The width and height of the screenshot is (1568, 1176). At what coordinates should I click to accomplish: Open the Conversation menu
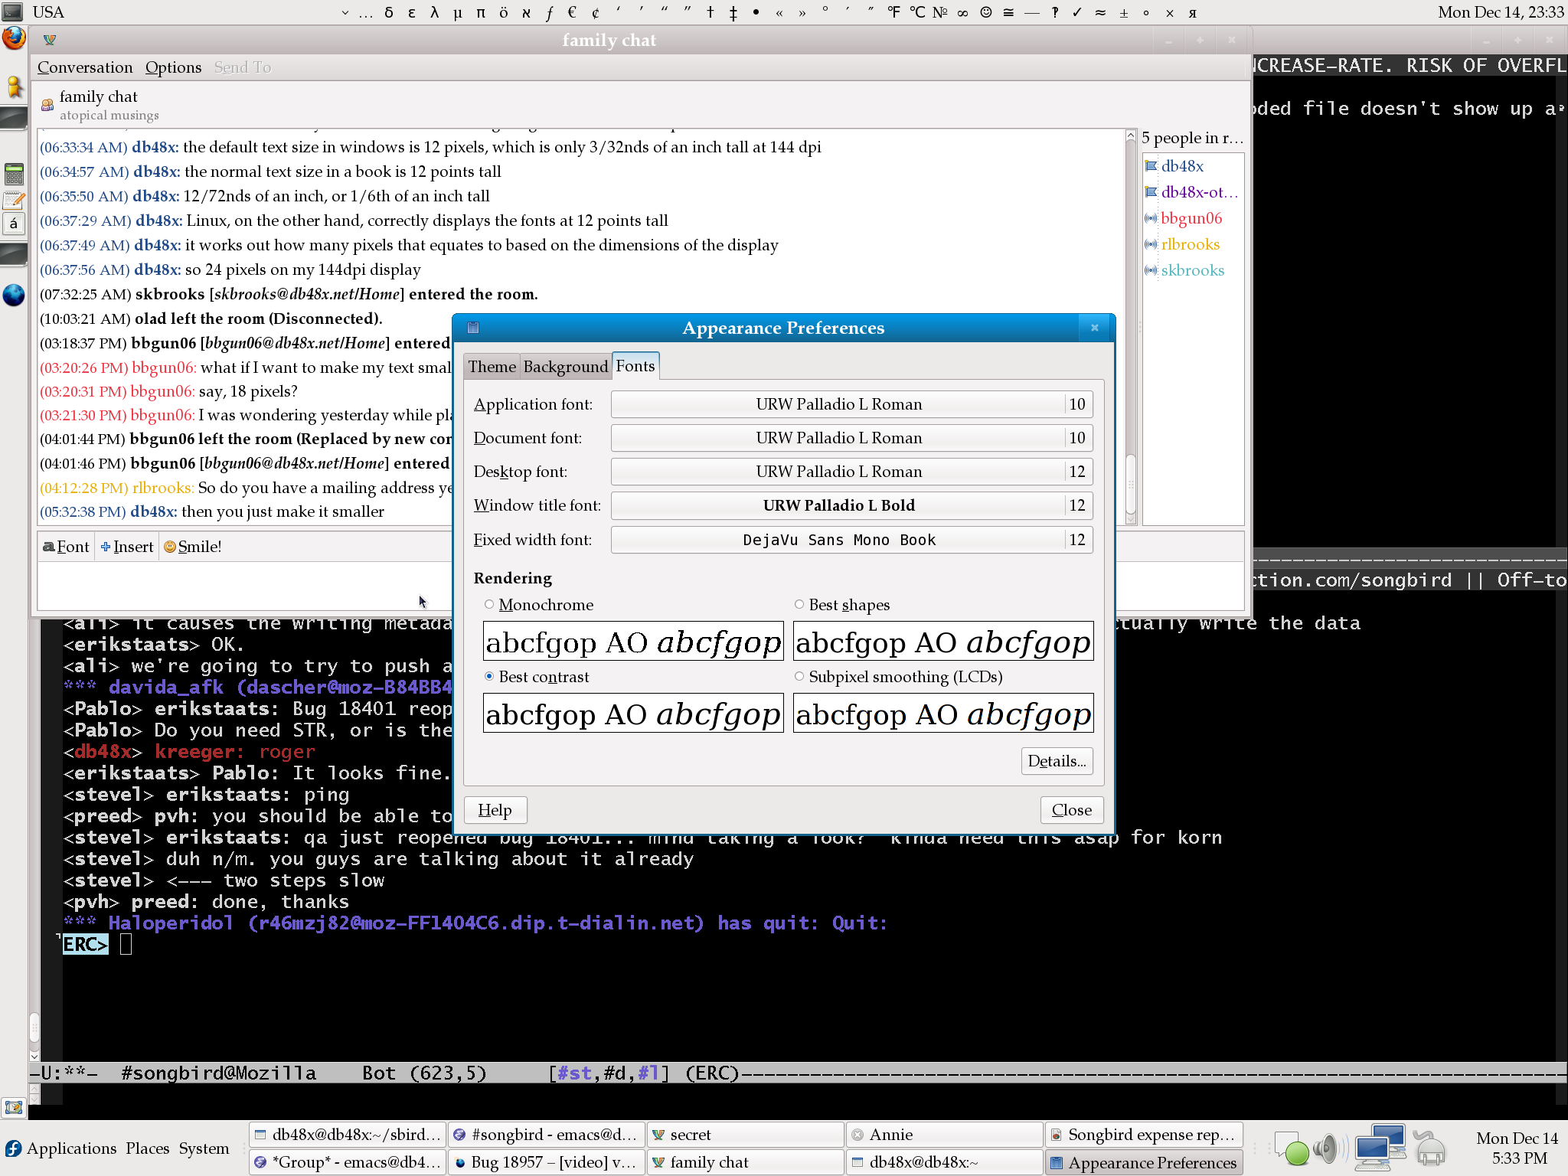pyautogui.click(x=85, y=67)
